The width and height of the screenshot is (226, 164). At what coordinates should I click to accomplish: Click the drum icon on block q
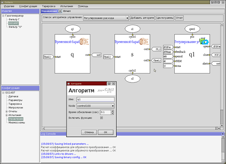[x=84, y=42]
